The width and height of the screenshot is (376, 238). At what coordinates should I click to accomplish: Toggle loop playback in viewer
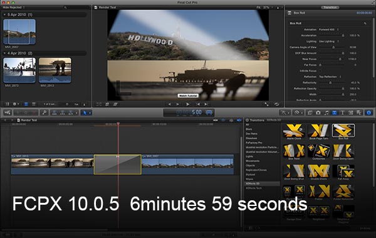pyautogui.click(x=277, y=104)
